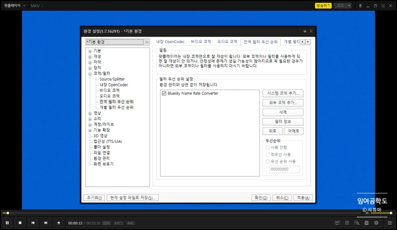Stop playback with the stop button
Viewport: 397px width, 230px height.
(x=20, y=223)
